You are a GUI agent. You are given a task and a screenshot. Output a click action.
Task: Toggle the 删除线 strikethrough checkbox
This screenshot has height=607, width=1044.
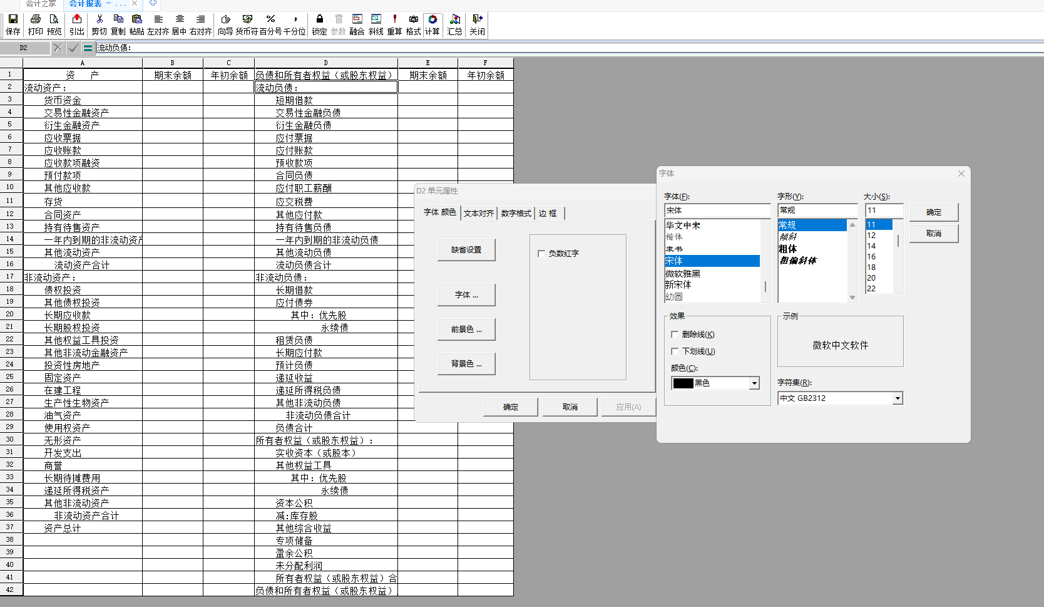(x=675, y=335)
